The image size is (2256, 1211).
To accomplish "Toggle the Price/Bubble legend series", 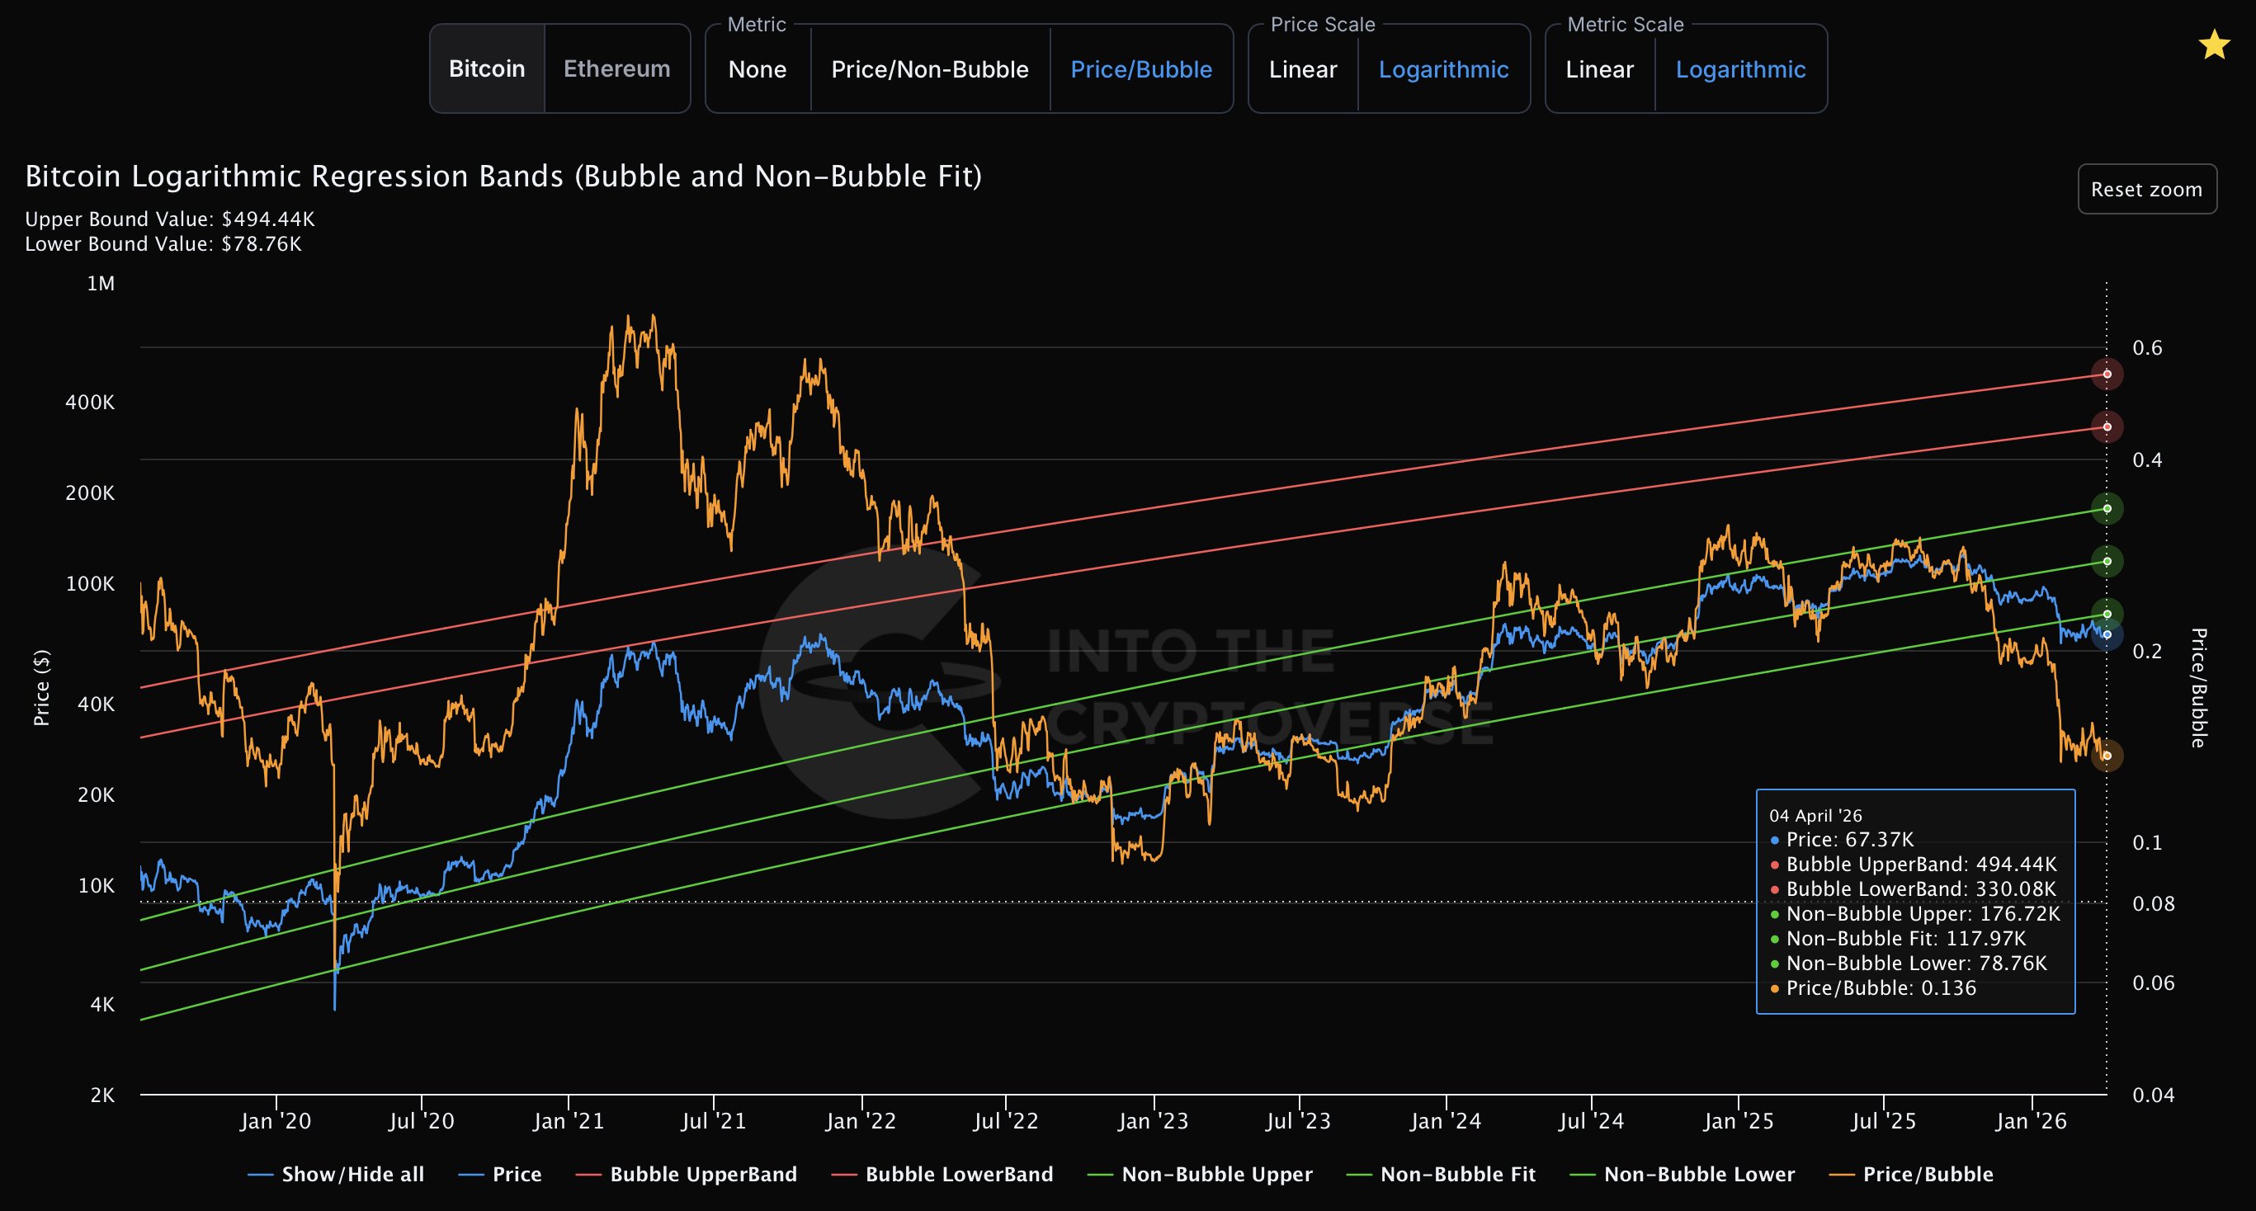I will coord(1928,1174).
